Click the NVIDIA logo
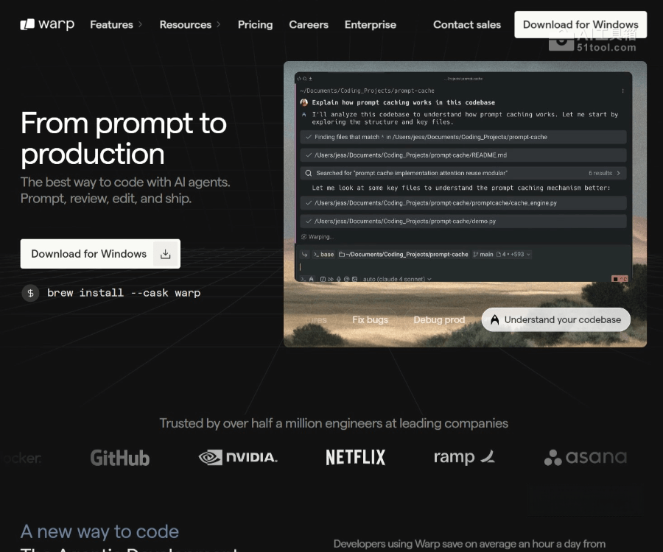The height and width of the screenshot is (552, 663). [x=238, y=458]
